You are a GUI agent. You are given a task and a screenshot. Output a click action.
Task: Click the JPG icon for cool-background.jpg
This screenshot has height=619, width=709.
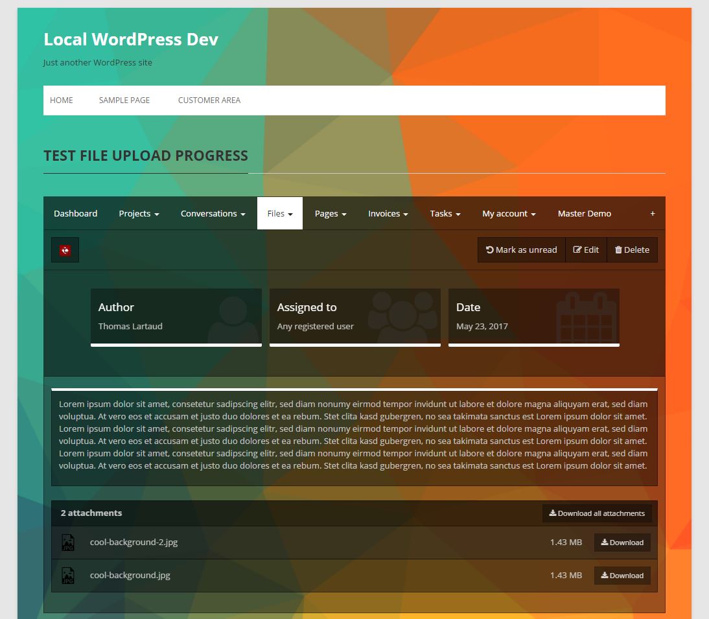[x=68, y=576]
